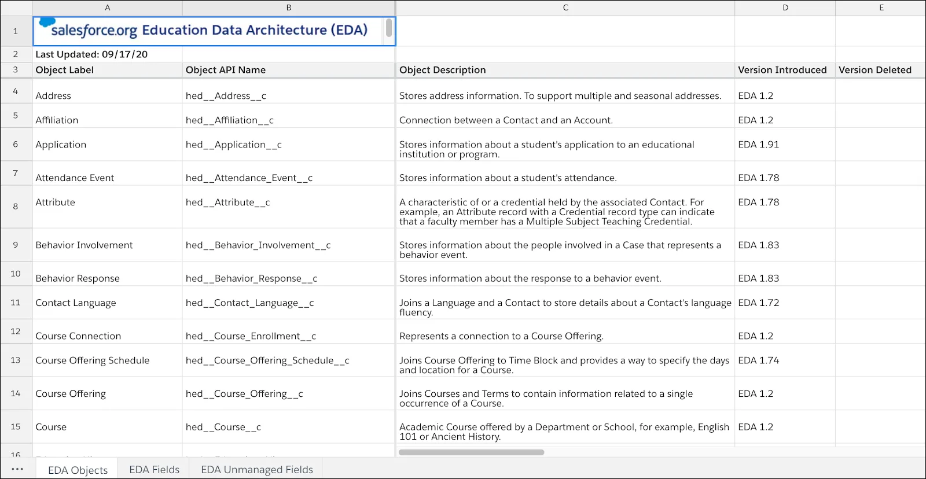Select the 'Joins a Language and a Contact' cell
This screenshot has height=479, width=926.
tap(565, 303)
